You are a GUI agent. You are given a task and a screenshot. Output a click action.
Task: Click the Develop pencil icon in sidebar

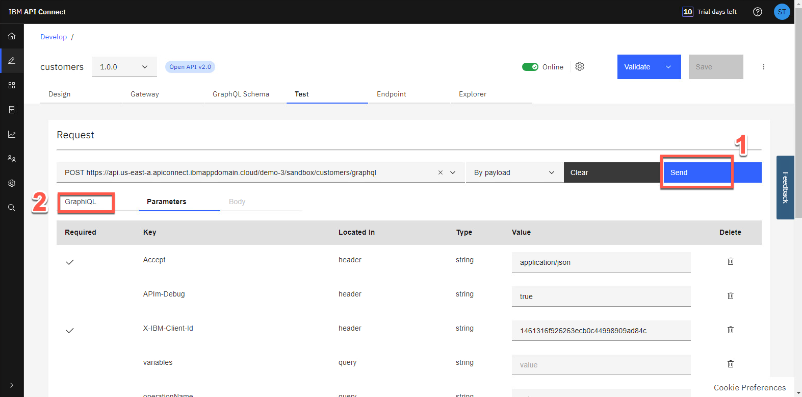tap(12, 61)
